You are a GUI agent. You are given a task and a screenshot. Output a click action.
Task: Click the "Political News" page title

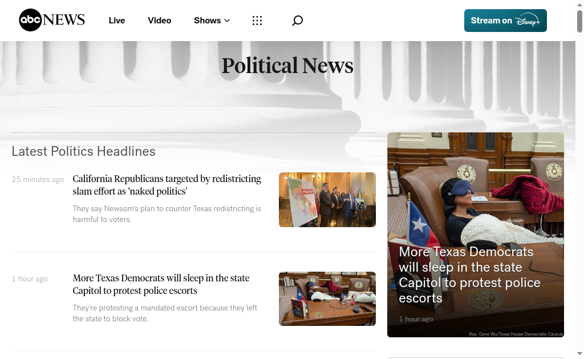click(287, 66)
